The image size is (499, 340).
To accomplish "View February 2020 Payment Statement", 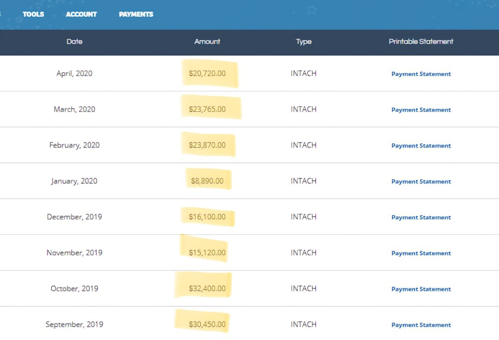I will [x=421, y=145].
